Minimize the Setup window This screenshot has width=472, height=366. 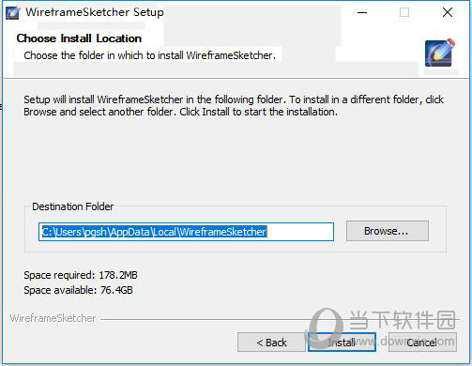tap(362, 12)
